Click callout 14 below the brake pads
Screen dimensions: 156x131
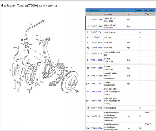coord(18,91)
